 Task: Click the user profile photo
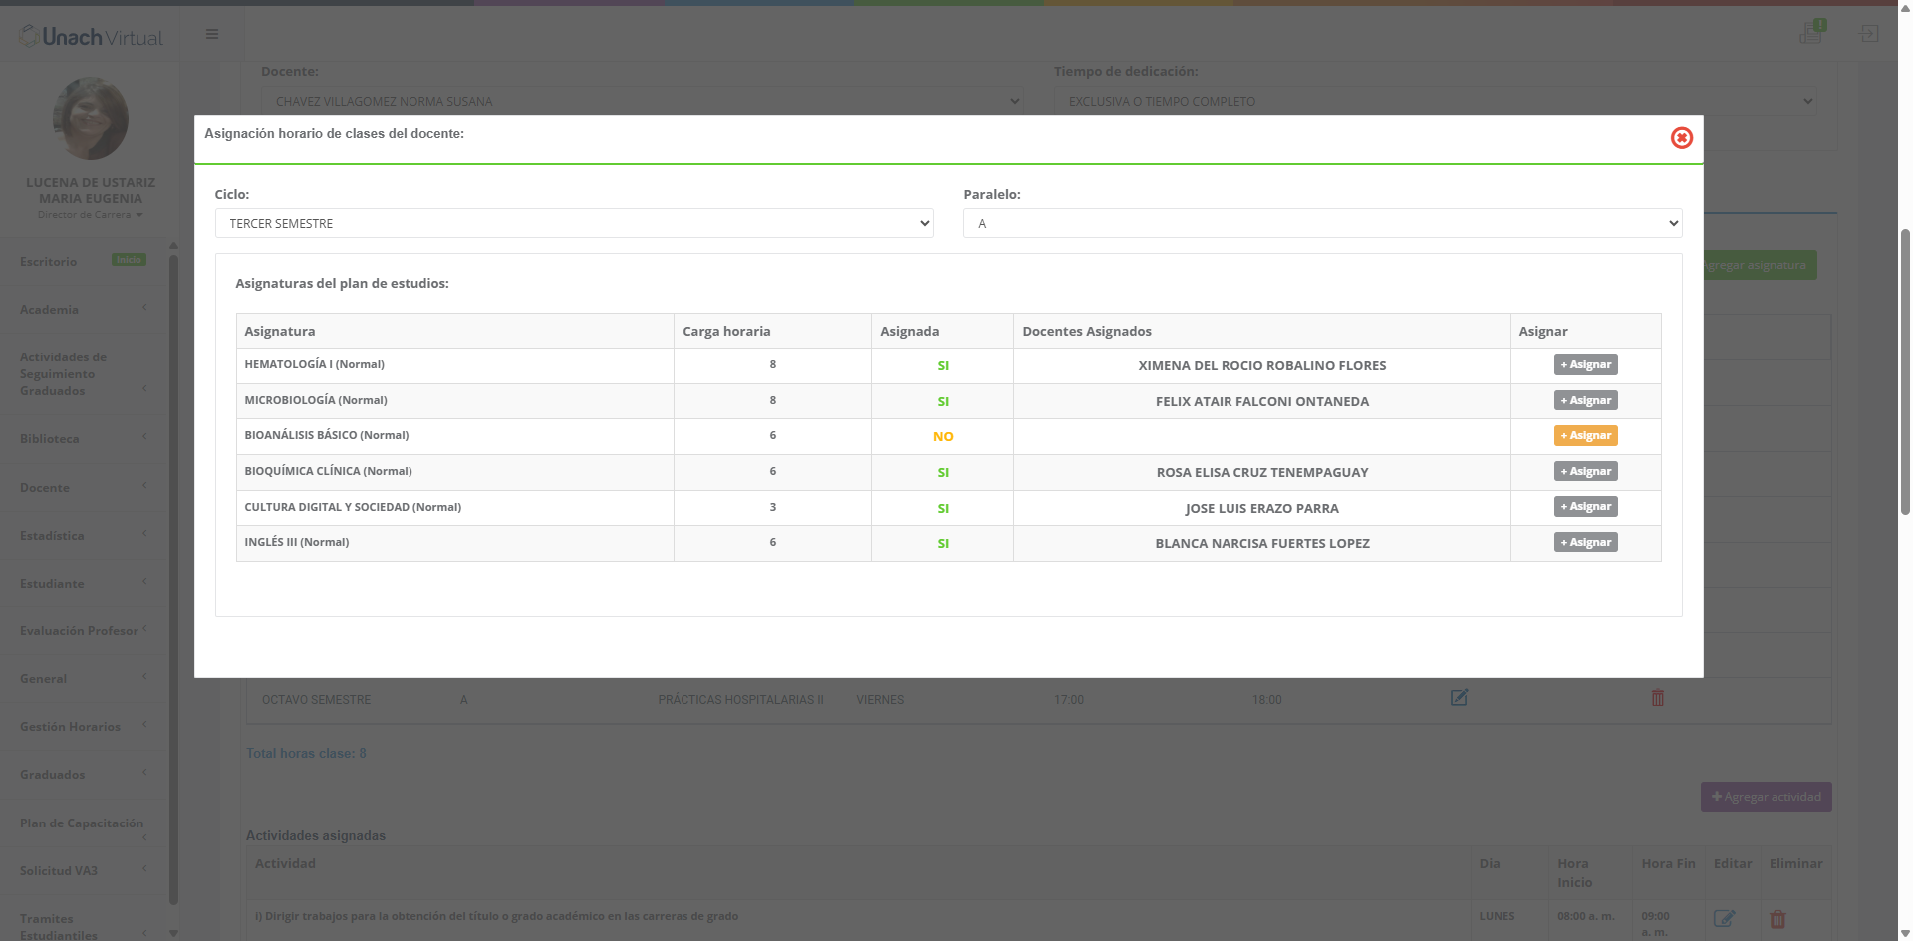[x=91, y=118]
